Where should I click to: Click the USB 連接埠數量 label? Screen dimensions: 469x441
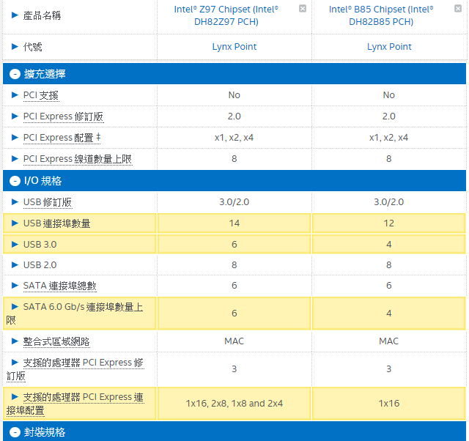click(57, 223)
